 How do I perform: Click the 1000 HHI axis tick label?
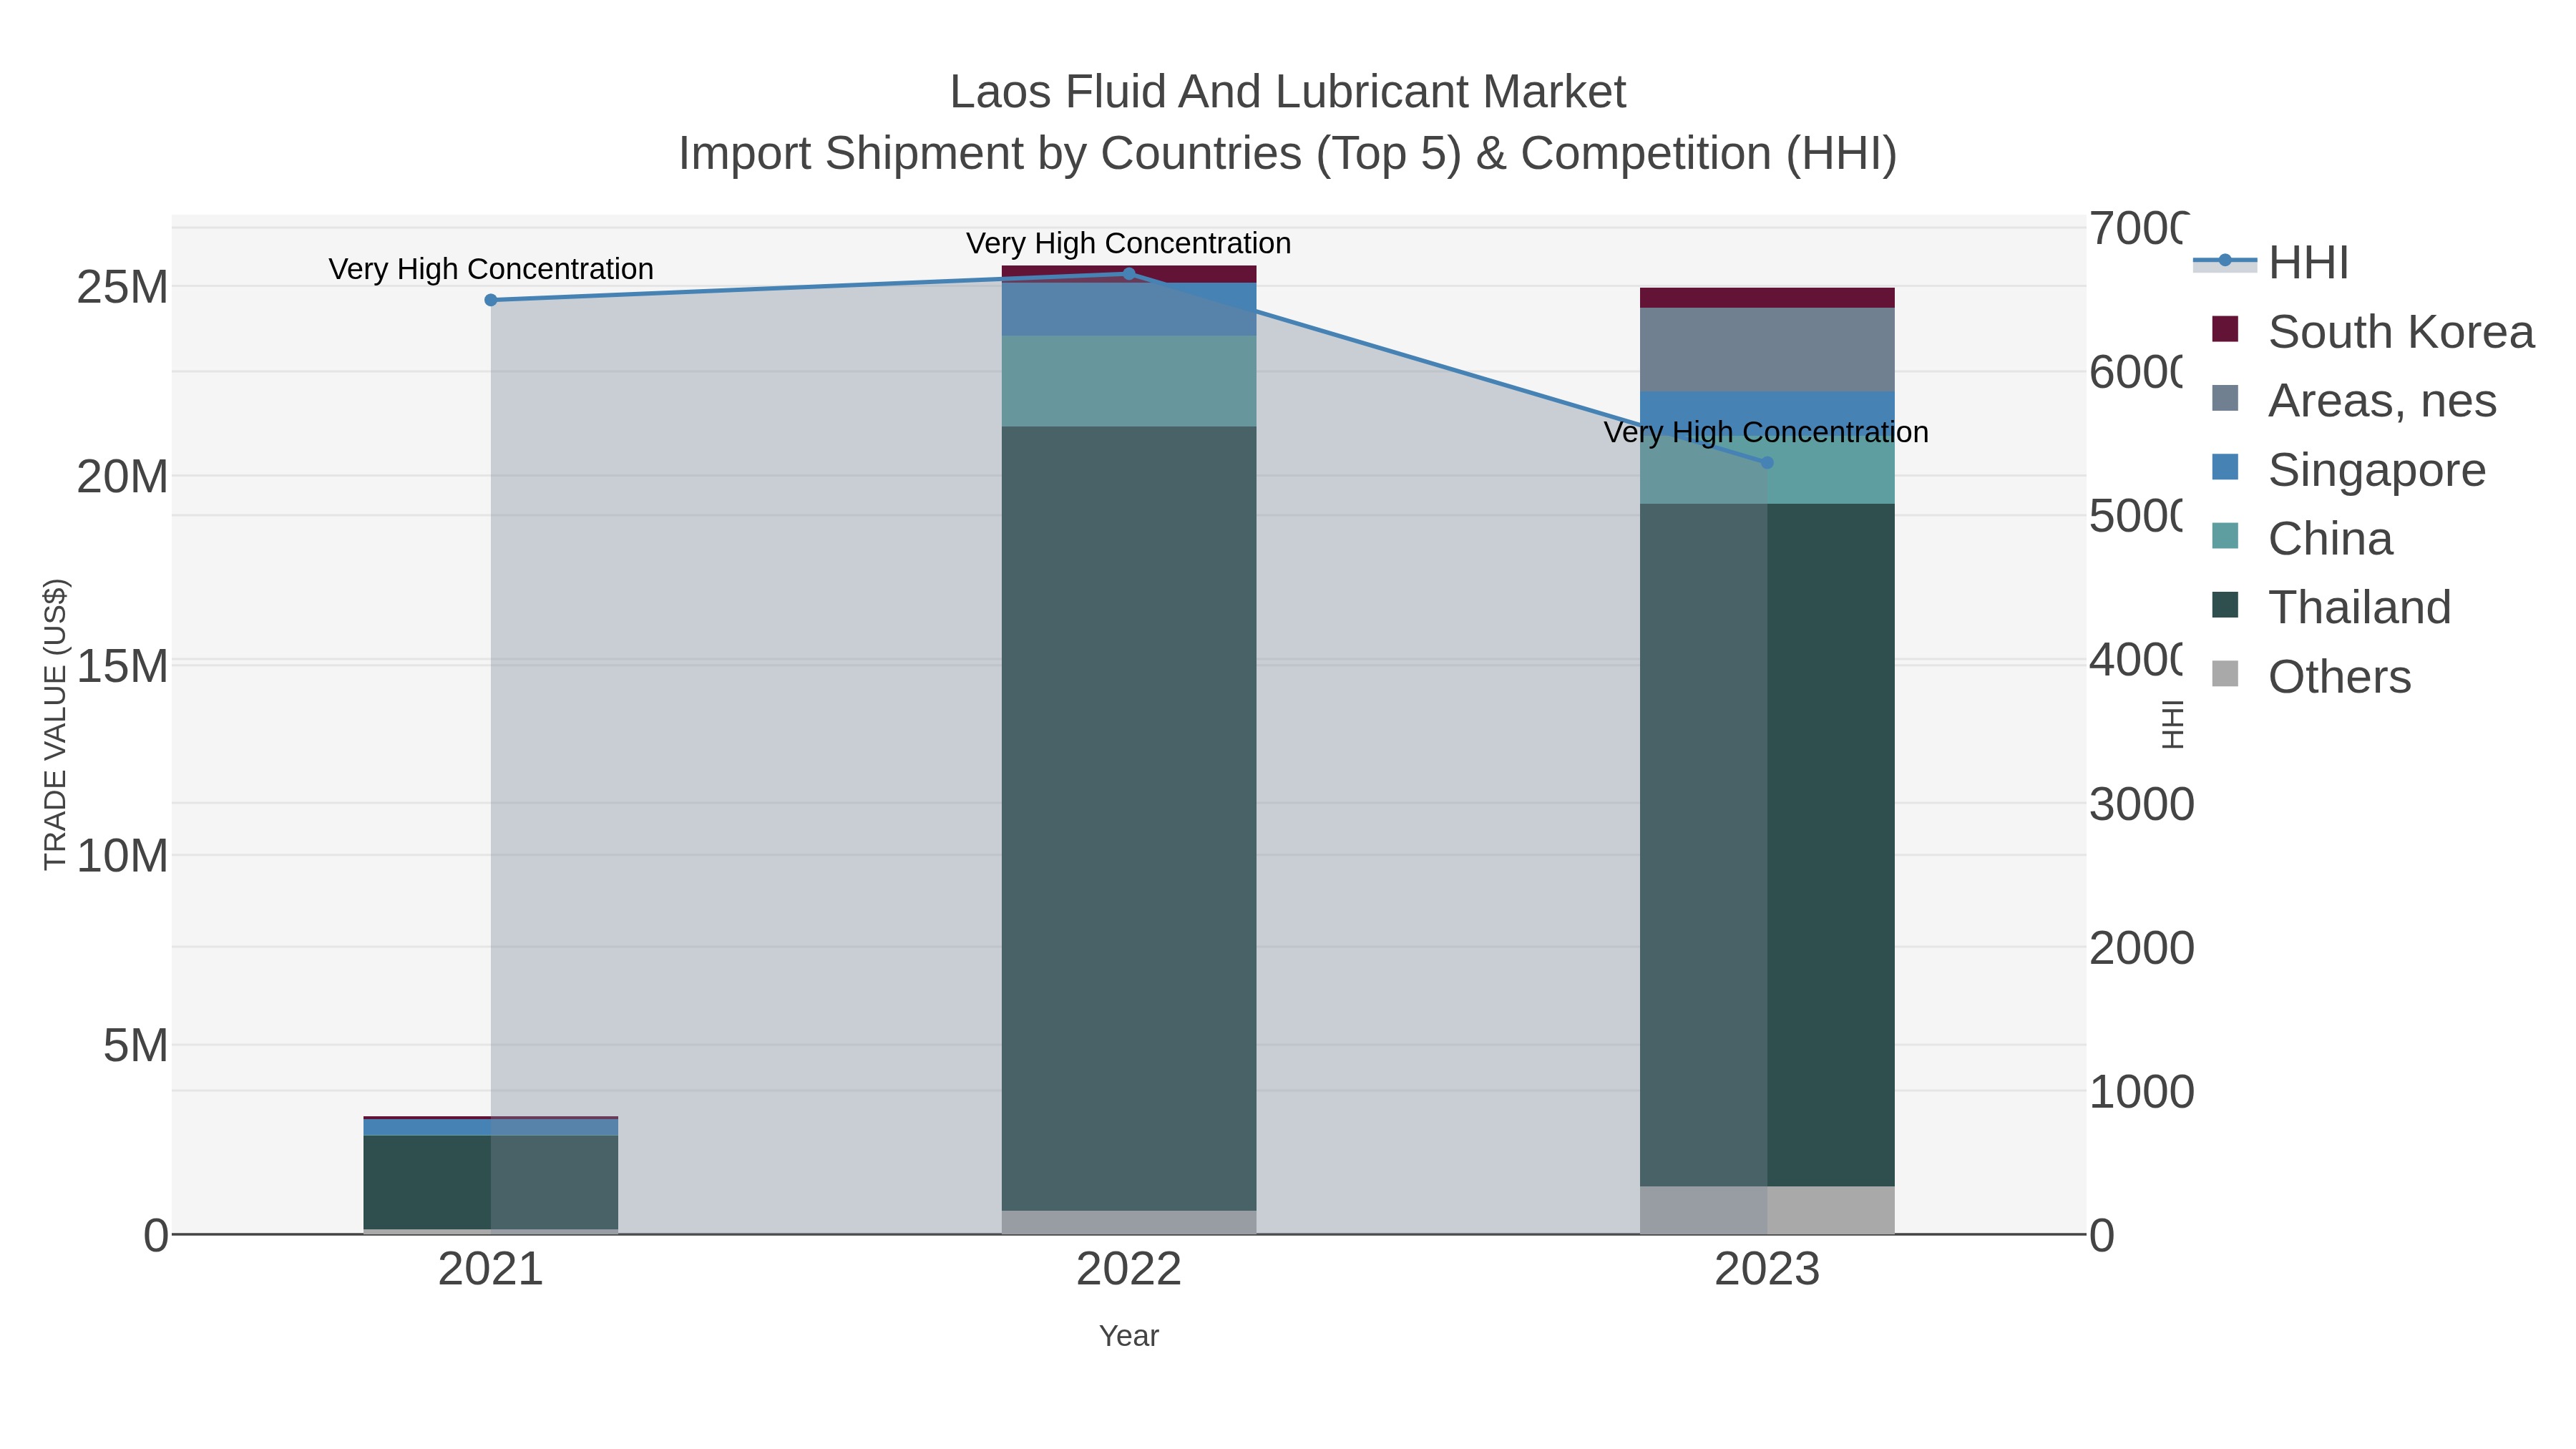click(2142, 1092)
